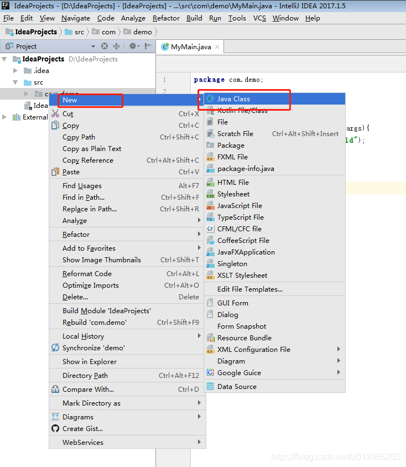Click the XSLT Stylesheet item
The width and height of the screenshot is (406, 467).
(x=242, y=276)
